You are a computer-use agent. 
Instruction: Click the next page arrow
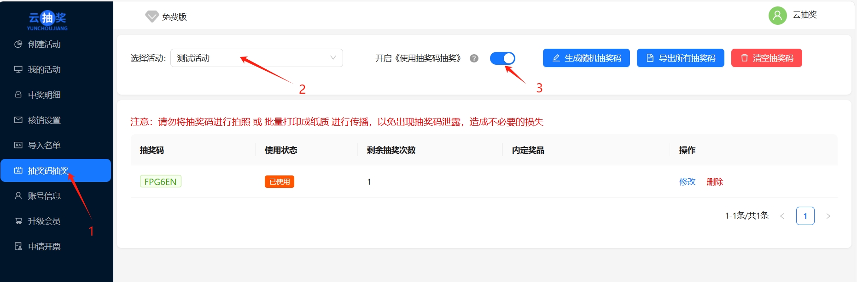click(828, 216)
